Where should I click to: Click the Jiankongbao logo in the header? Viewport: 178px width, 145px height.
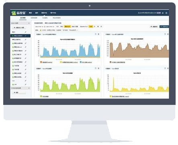18,13
